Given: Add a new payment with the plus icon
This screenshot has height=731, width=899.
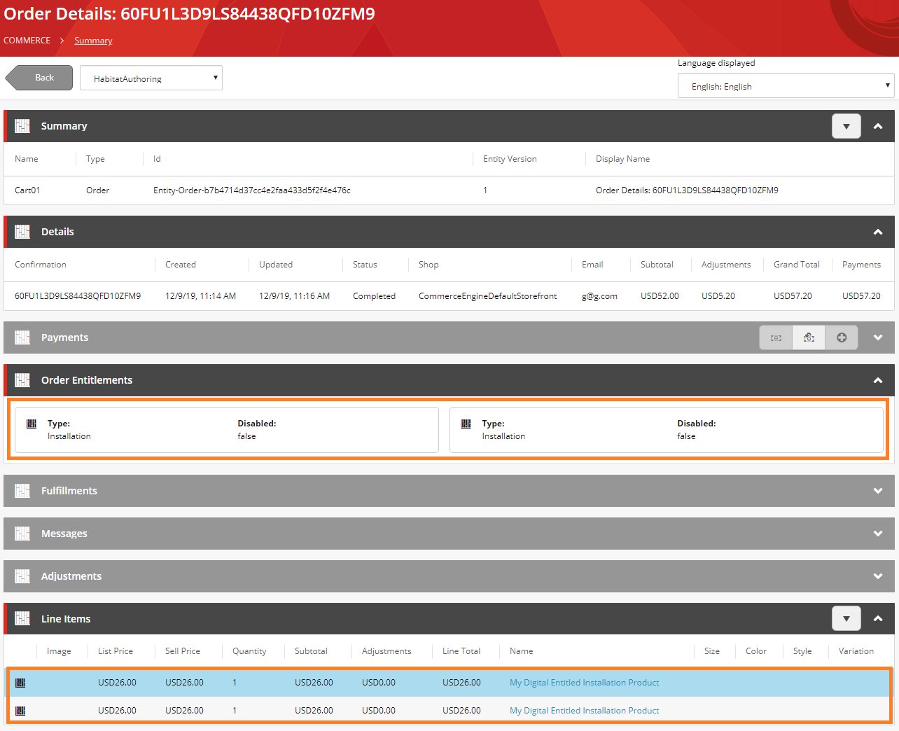Looking at the screenshot, I should pos(841,337).
